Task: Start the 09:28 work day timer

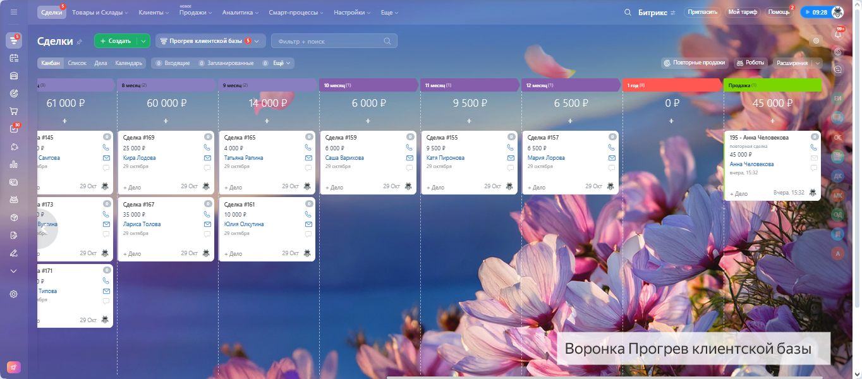Action: tap(815, 12)
